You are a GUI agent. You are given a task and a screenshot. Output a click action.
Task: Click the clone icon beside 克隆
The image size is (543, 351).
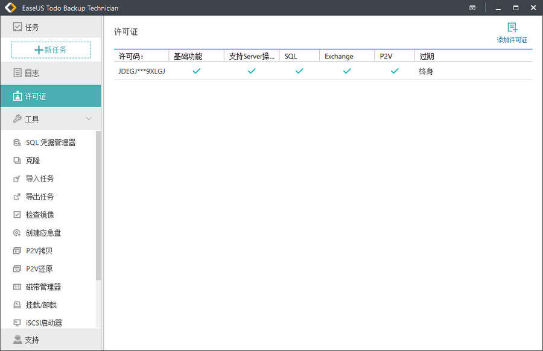coord(17,160)
